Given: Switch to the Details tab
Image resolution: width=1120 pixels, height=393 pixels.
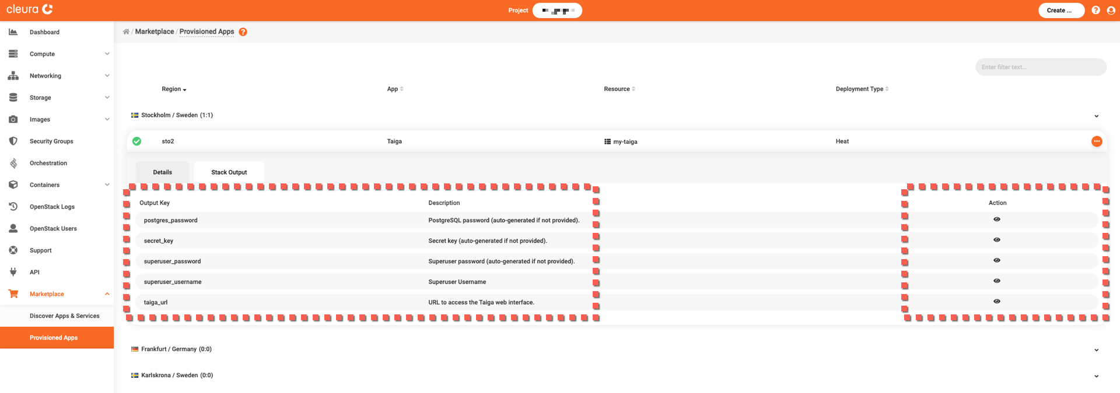Looking at the screenshot, I should click(x=162, y=172).
